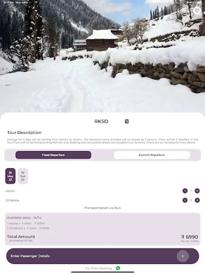Tap the home indicator bar
This screenshot has height=274, width=205.
(103, 272)
